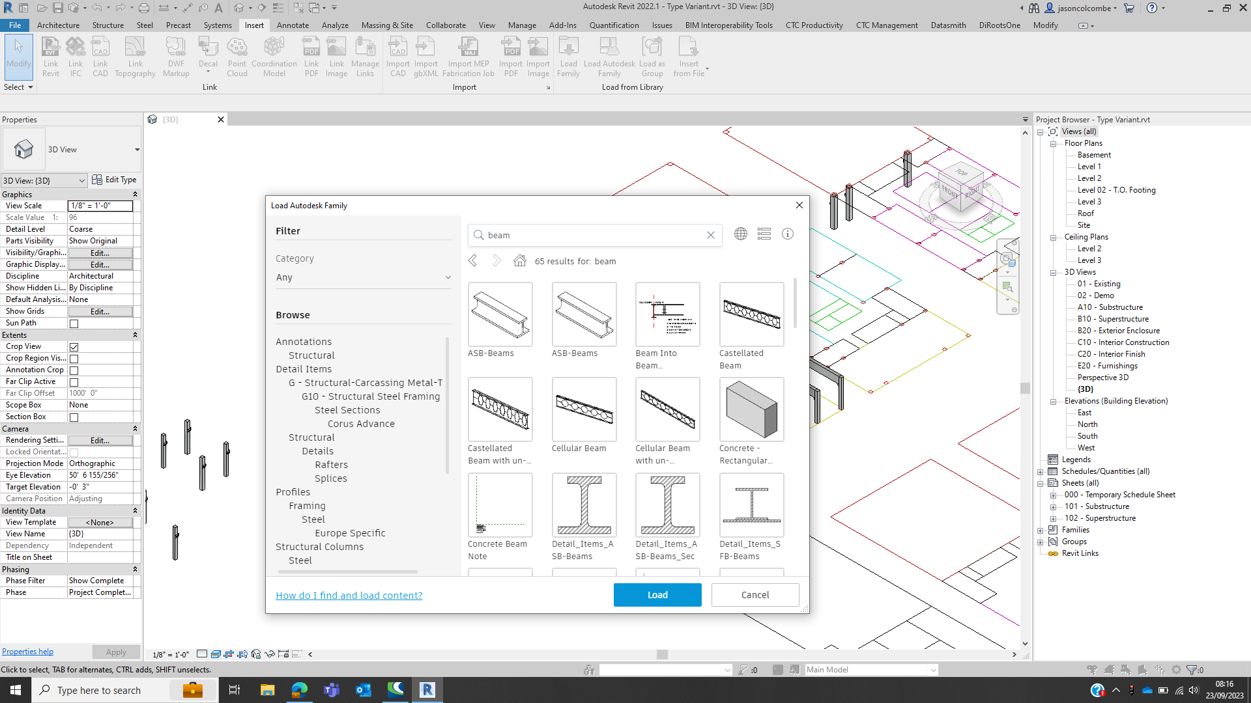The height and width of the screenshot is (703, 1251).
Task: Open the Category dropdown in the Filter panel
Action: pos(363,277)
